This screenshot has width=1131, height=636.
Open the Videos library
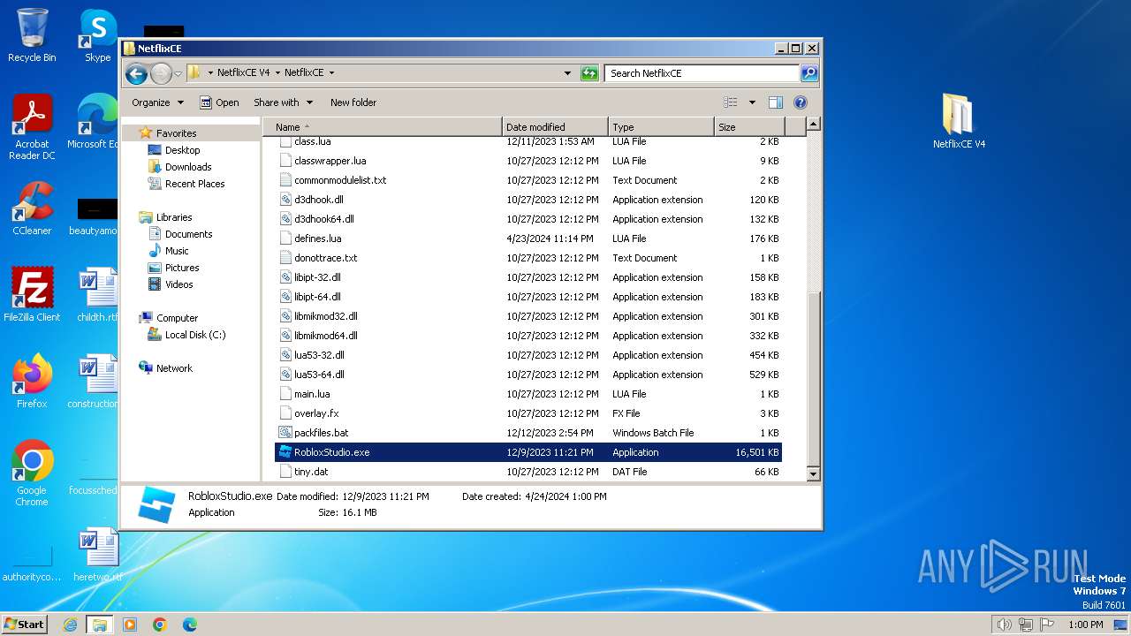178,284
